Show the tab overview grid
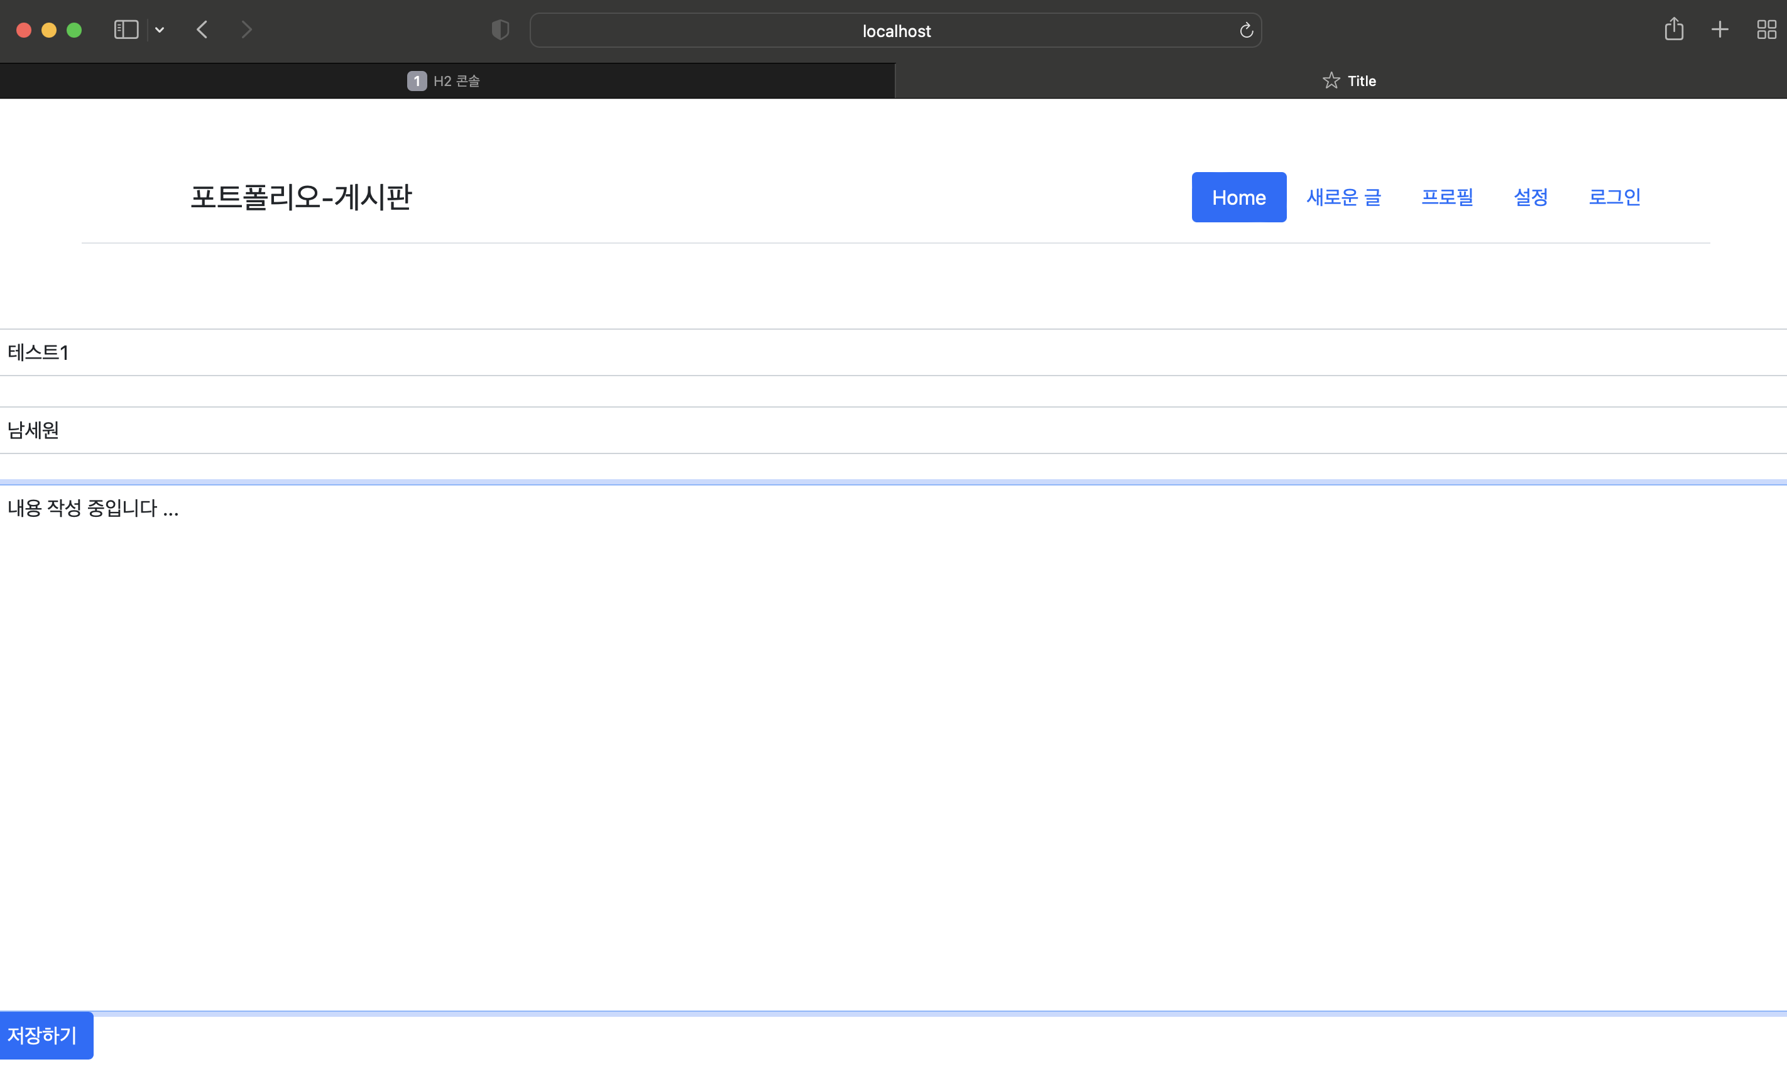Screen dimensions: 1787x1079 [x=1766, y=30]
